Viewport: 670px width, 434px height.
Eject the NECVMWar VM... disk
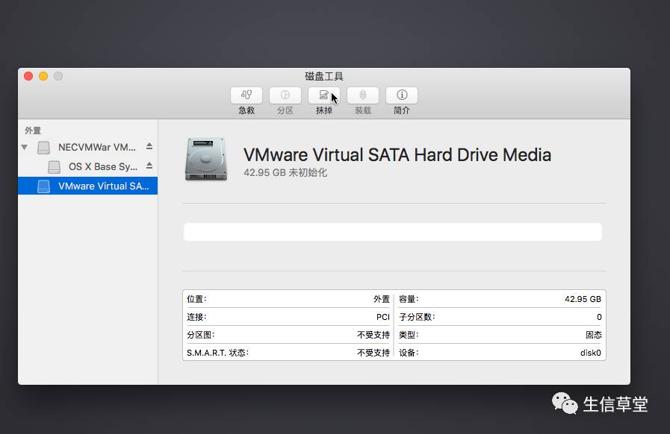pyautogui.click(x=149, y=146)
